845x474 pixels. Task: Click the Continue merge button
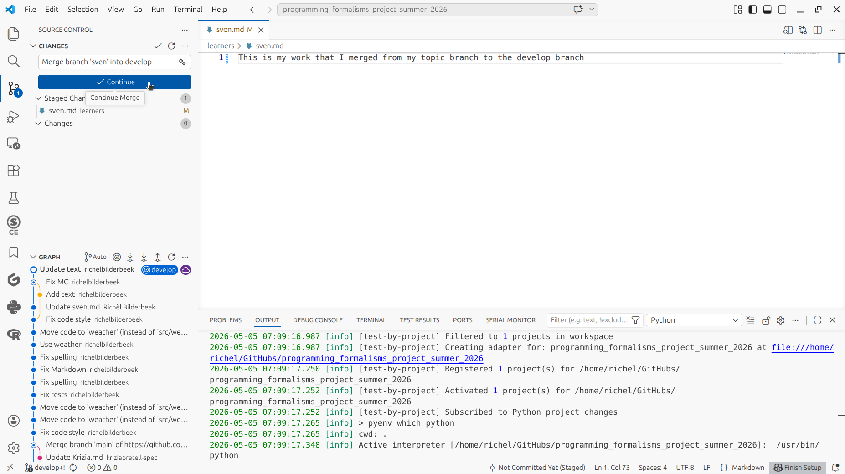click(x=114, y=82)
